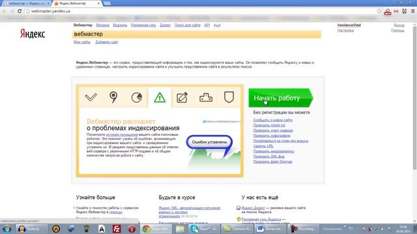Image resolution: width=417 pixels, height=234 pixels.
Task: Go back with the browser back arrow
Action: tap(5, 11)
